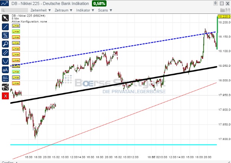
Task: Select the arrow pointer tool
Action: tap(5, 18)
